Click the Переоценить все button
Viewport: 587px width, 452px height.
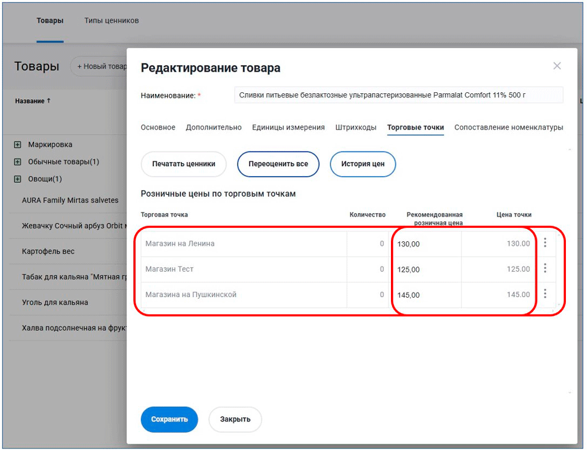278,164
